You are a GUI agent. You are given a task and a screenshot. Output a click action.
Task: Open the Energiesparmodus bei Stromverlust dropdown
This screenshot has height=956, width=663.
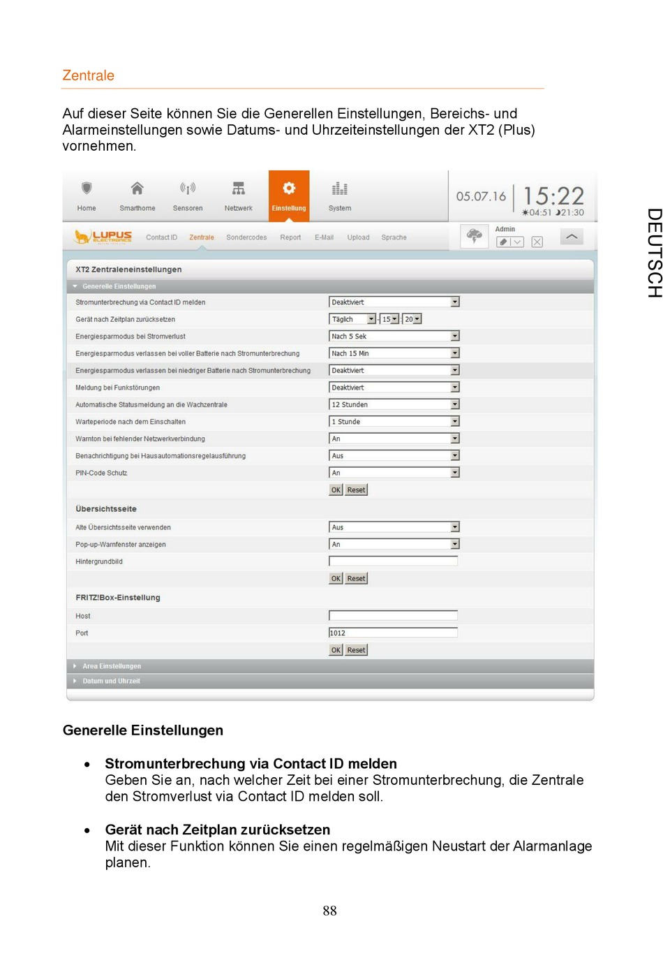click(394, 336)
